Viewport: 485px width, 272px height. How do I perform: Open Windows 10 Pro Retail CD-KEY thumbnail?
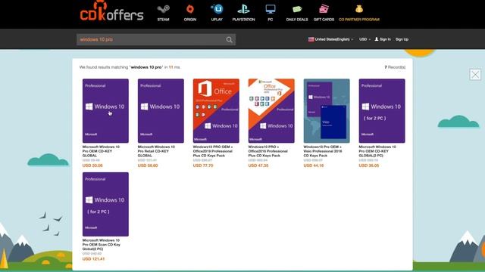point(161,111)
